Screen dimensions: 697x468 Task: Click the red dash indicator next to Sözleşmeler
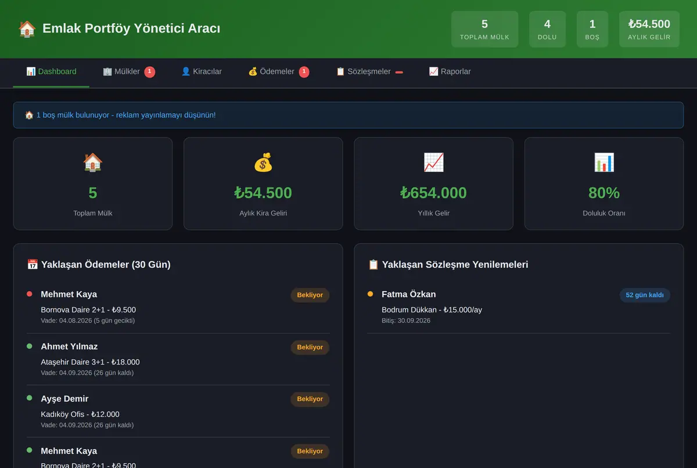pos(399,72)
